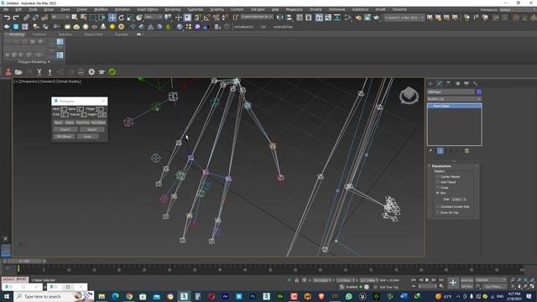Click the Zoom Extents navigation icon
Viewport: 537px width, 302px height.
pyautogui.click(x=526, y=280)
